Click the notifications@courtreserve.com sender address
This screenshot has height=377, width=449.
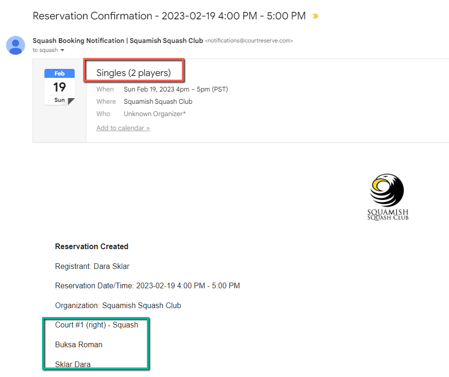tap(249, 41)
